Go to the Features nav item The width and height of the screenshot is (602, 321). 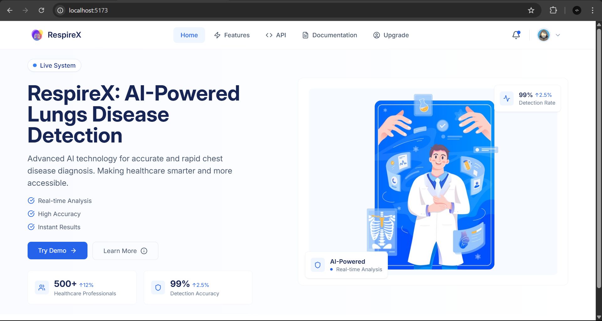(x=232, y=35)
